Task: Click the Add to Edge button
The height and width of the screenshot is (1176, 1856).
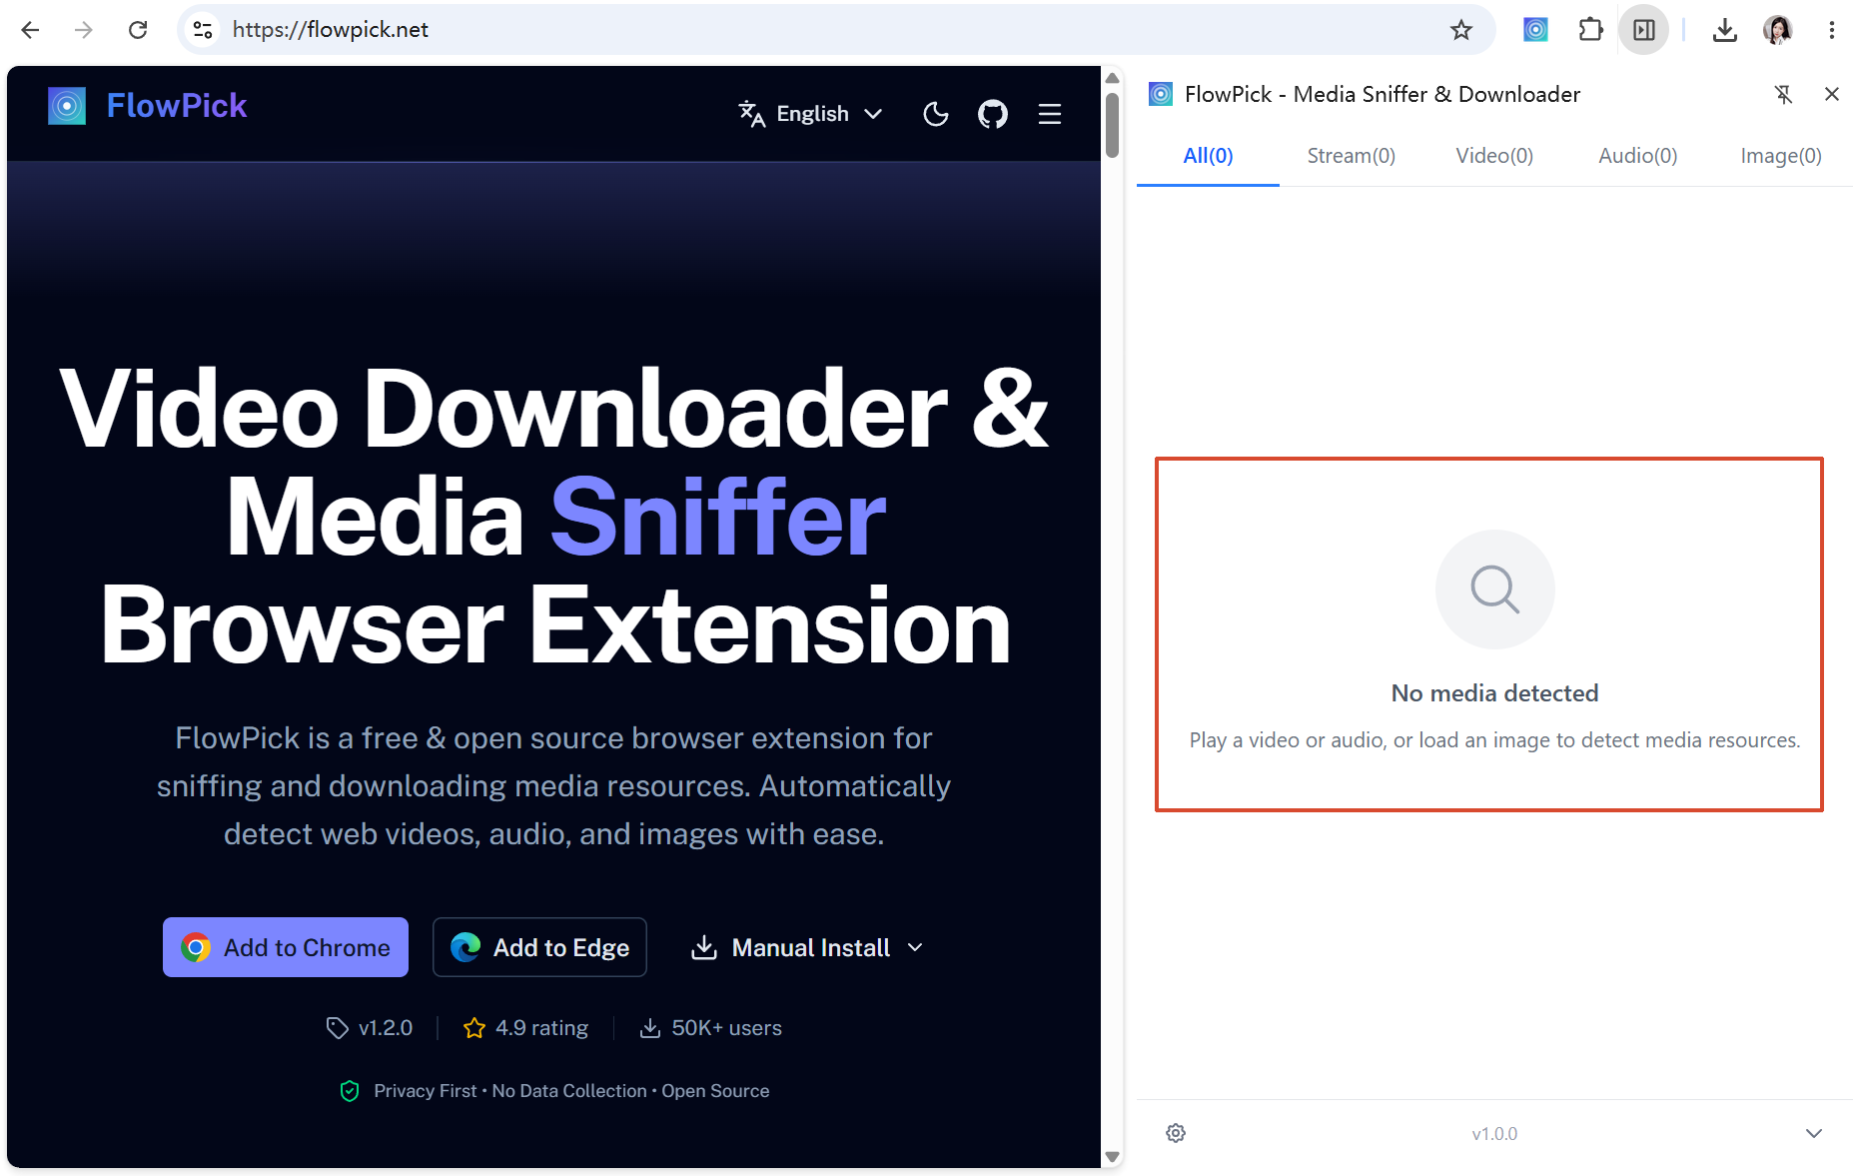Action: (539, 947)
